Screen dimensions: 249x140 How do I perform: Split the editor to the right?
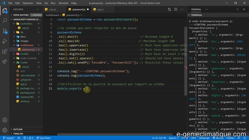click(175, 9)
